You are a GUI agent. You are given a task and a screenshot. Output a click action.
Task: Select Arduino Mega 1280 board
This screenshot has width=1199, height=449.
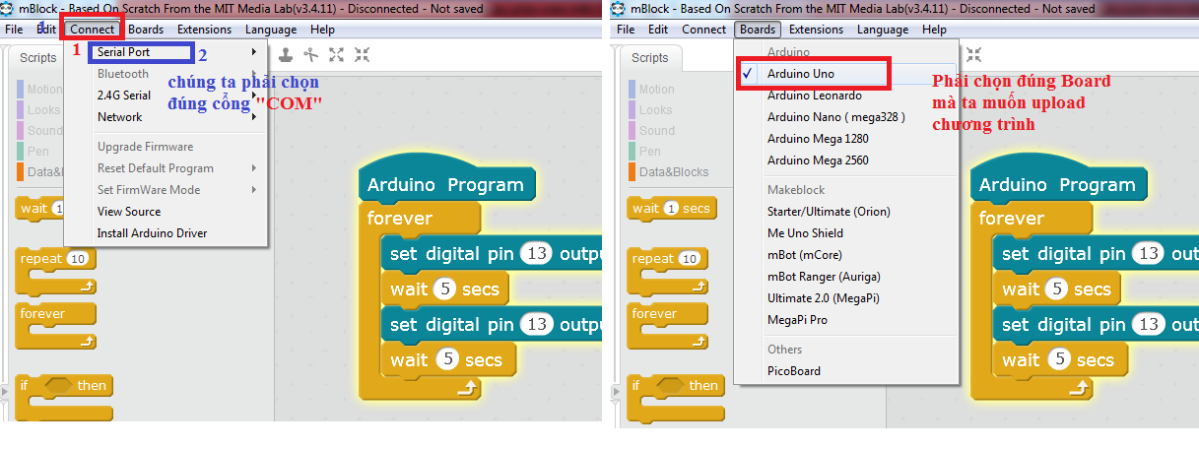[845, 139]
